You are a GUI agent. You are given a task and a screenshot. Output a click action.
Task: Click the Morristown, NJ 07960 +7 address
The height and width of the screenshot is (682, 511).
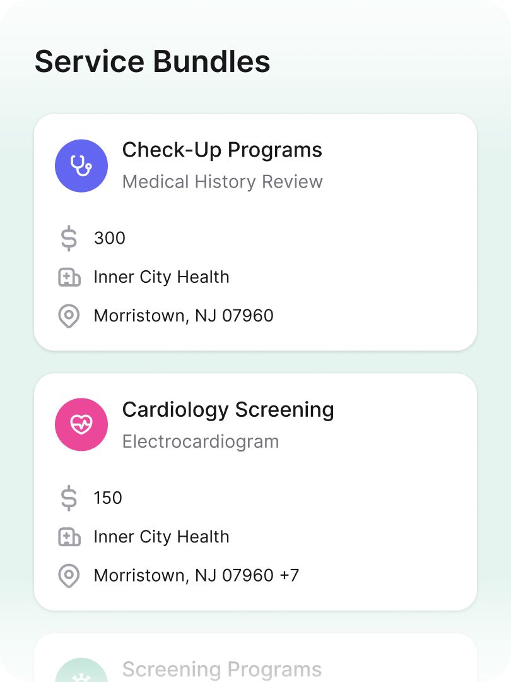pos(196,575)
